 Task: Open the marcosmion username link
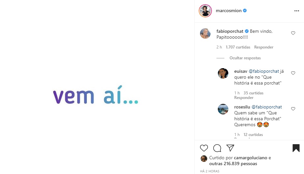pos(229,11)
